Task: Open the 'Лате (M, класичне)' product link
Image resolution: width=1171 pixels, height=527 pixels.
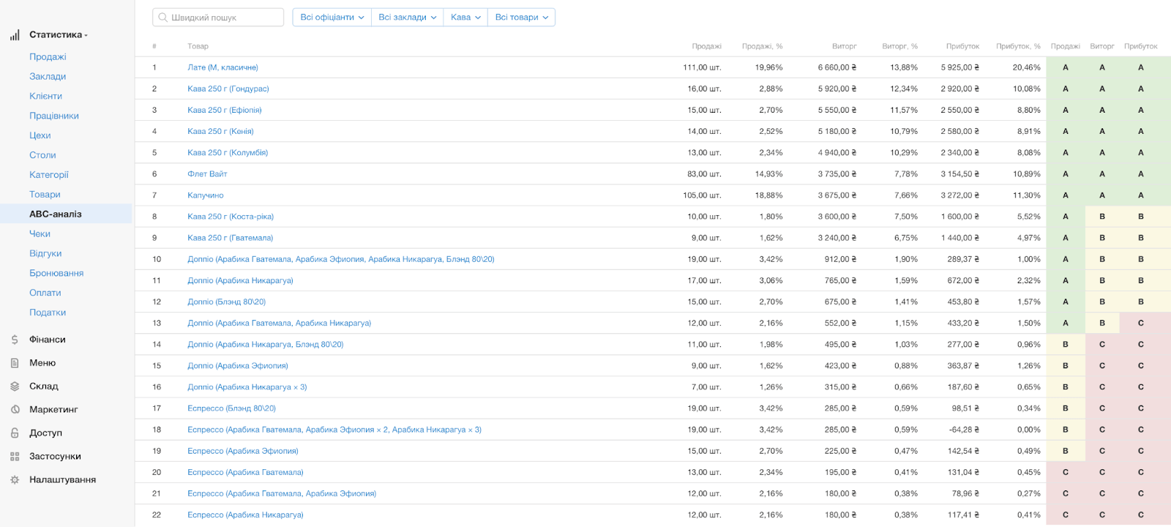Action: (222, 67)
